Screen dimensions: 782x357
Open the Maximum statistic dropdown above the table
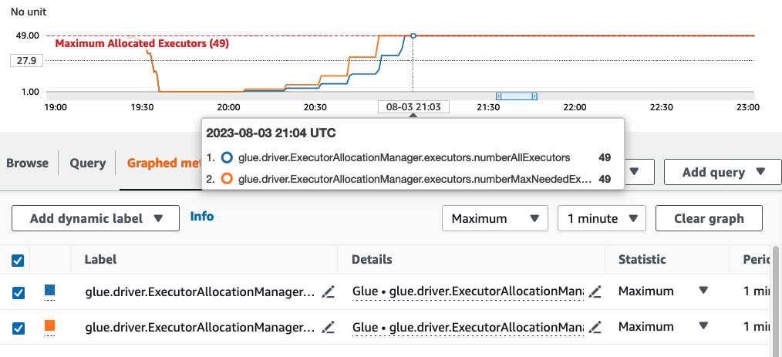tap(494, 218)
